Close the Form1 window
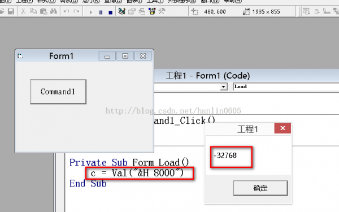339x212 pixels. [143, 56]
